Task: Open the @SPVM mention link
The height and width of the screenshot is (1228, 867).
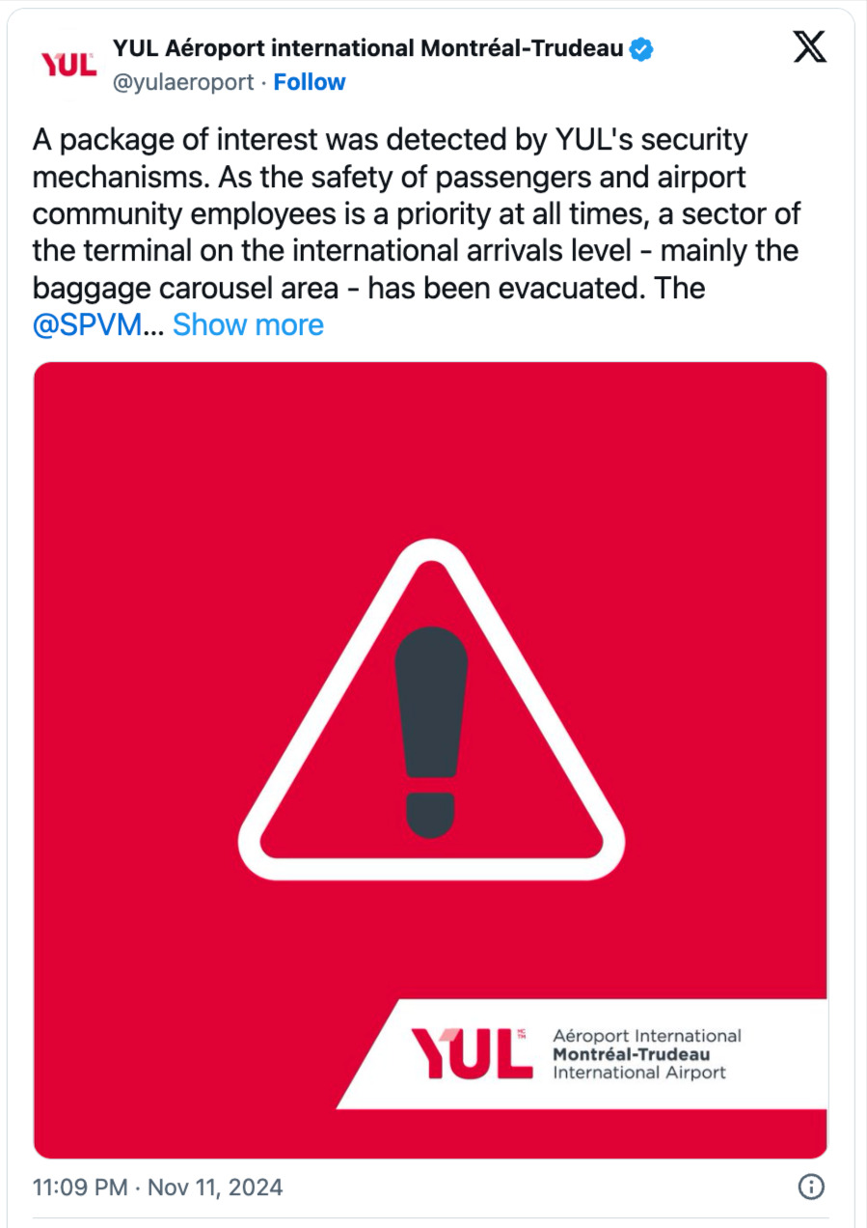Action: 87,324
